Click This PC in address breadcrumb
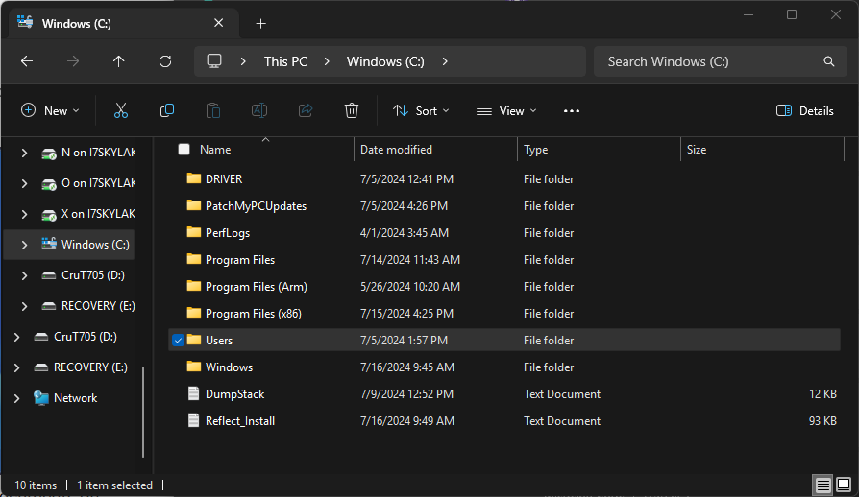This screenshot has width=859, height=497. coord(285,61)
